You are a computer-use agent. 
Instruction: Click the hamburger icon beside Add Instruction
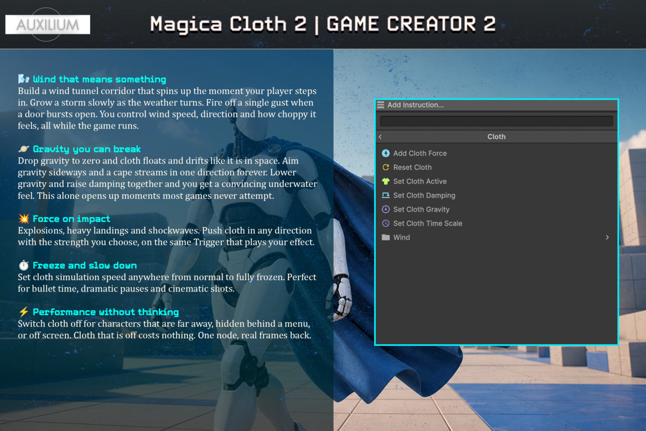click(x=381, y=105)
